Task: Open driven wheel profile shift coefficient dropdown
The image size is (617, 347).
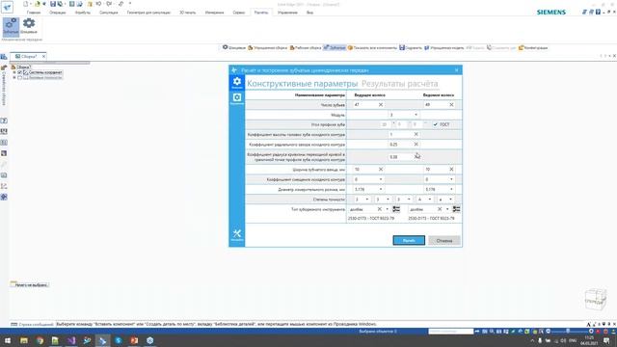Action: [451, 179]
